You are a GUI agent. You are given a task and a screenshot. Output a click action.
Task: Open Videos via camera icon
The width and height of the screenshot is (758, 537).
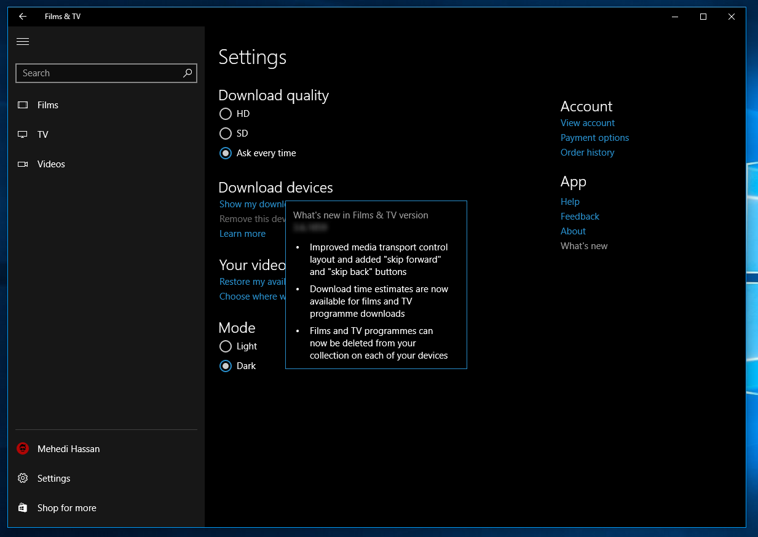tap(23, 164)
